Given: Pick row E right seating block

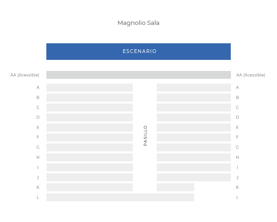Looking at the screenshot, I should coord(194,128).
